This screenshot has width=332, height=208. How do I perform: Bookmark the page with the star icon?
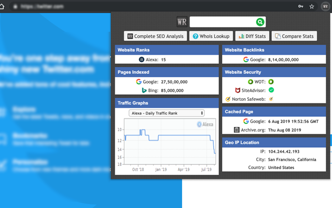(x=312, y=7)
